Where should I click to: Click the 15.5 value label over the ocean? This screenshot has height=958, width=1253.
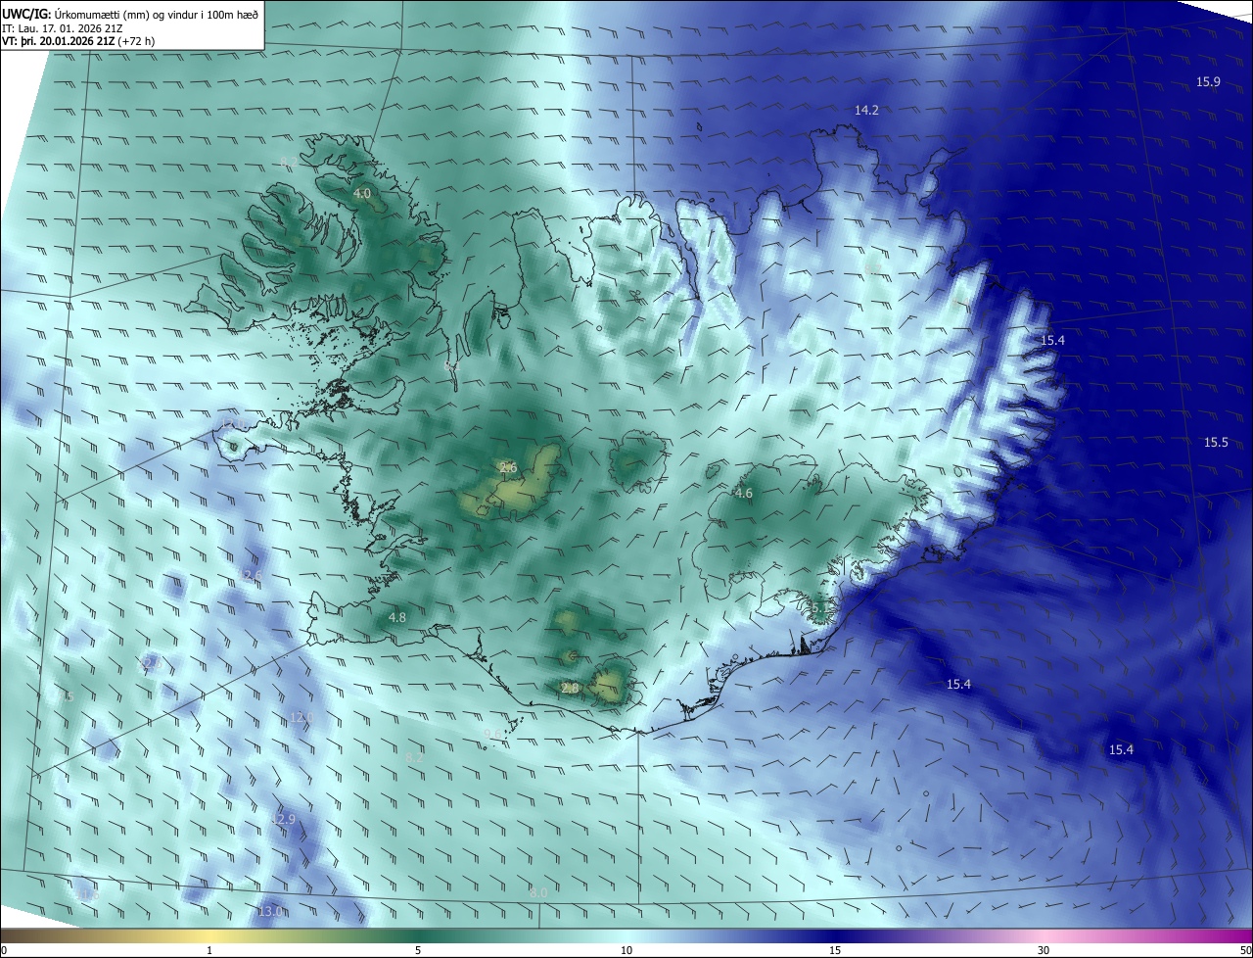click(x=1215, y=443)
